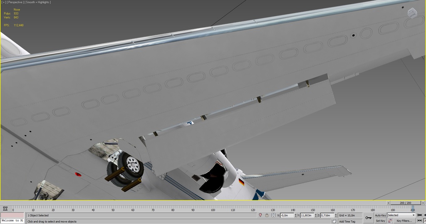This screenshot has width=426, height=224.
Task: Click the icon left of Add Time Tag
Action: pyautogui.click(x=334, y=222)
